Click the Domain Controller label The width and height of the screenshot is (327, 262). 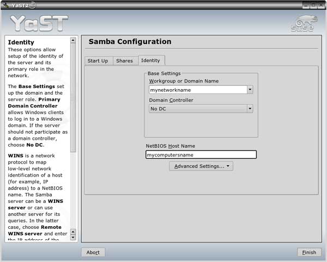click(171, 100)
